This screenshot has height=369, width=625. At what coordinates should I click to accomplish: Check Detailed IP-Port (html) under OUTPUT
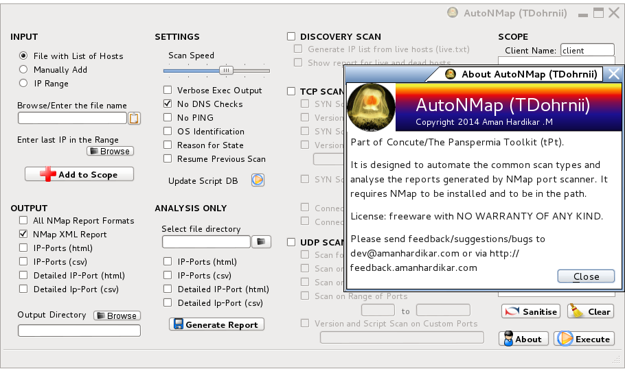coord(23,275)
